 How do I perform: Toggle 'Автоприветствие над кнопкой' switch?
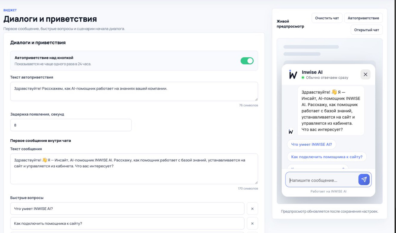247,61
